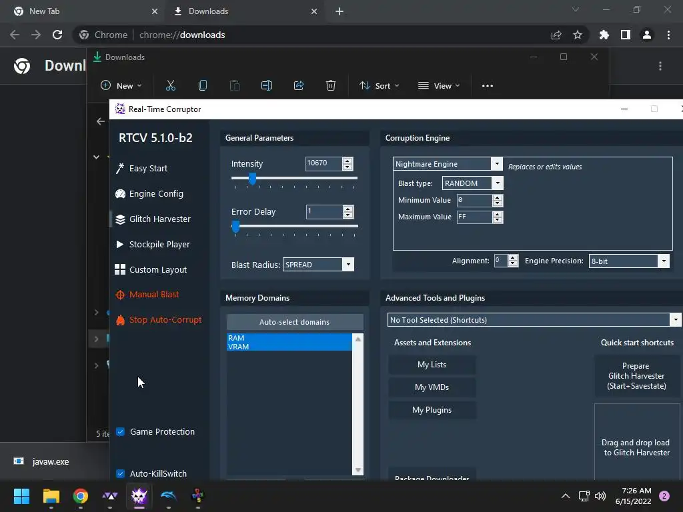Image resolution: width=683 pixels, height=512 pixels.
Task: Click explorer back arrow
Action: tap(101, 121)
